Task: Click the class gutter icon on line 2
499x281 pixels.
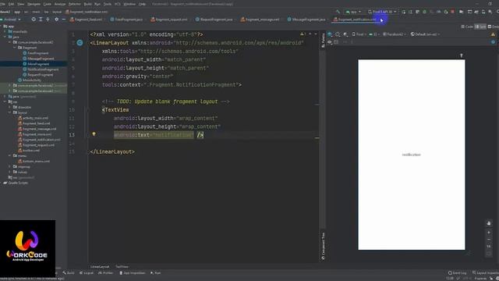Action: click(80, 43)
